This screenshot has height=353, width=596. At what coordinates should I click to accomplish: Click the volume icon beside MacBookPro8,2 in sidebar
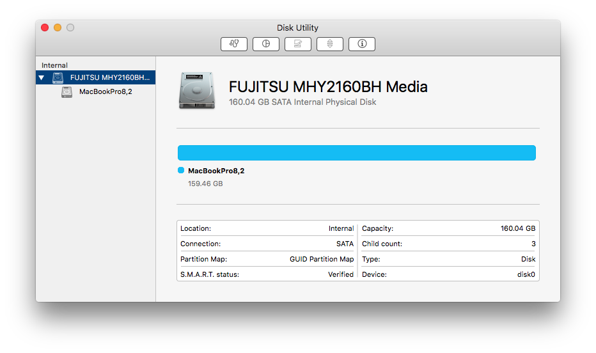67,91
